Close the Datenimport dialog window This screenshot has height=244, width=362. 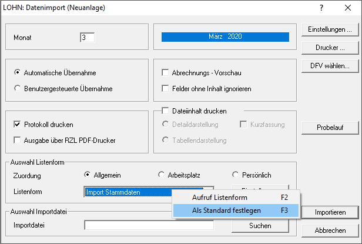pyautogui.click(x=348, y=9)
